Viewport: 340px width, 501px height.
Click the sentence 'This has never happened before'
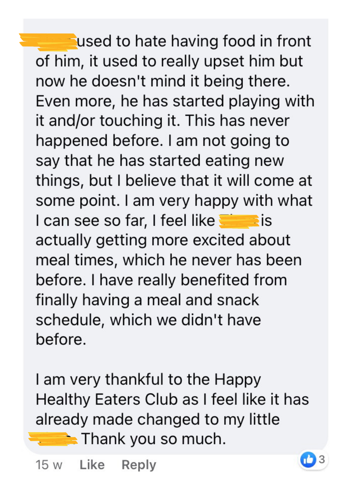(163, 131)
